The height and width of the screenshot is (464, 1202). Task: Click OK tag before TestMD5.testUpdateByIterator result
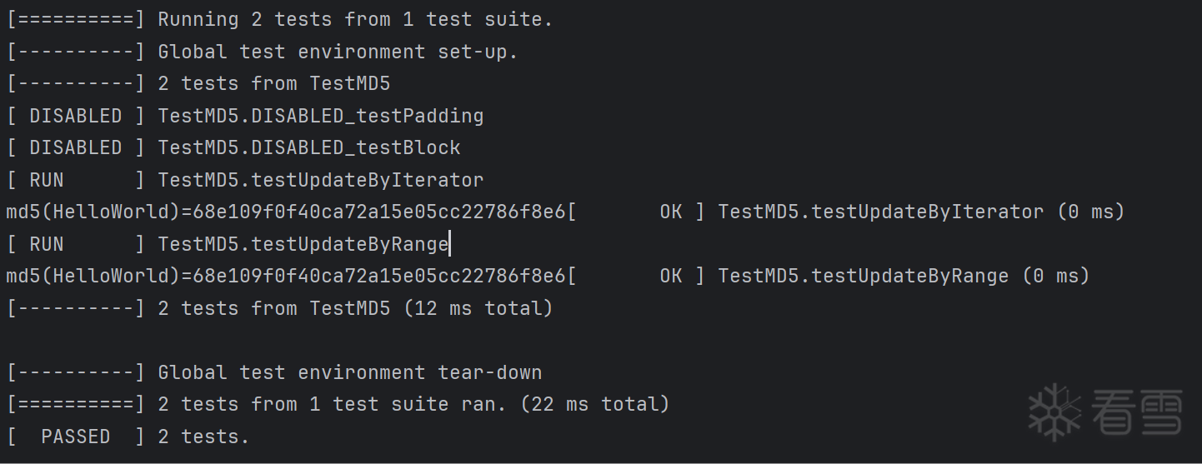pyautogui.click(x=670, y=212)
